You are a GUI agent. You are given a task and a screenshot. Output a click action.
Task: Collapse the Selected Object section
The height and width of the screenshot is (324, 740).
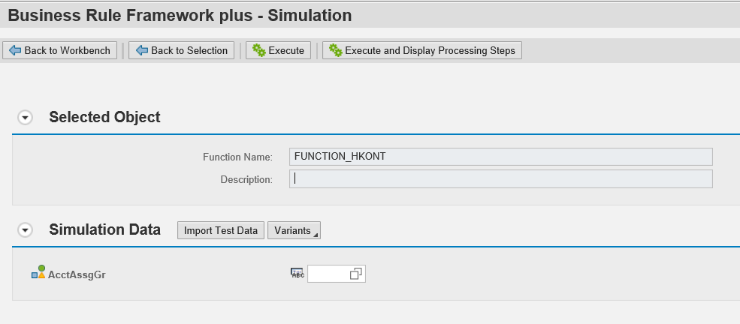[x=26, y=118]
